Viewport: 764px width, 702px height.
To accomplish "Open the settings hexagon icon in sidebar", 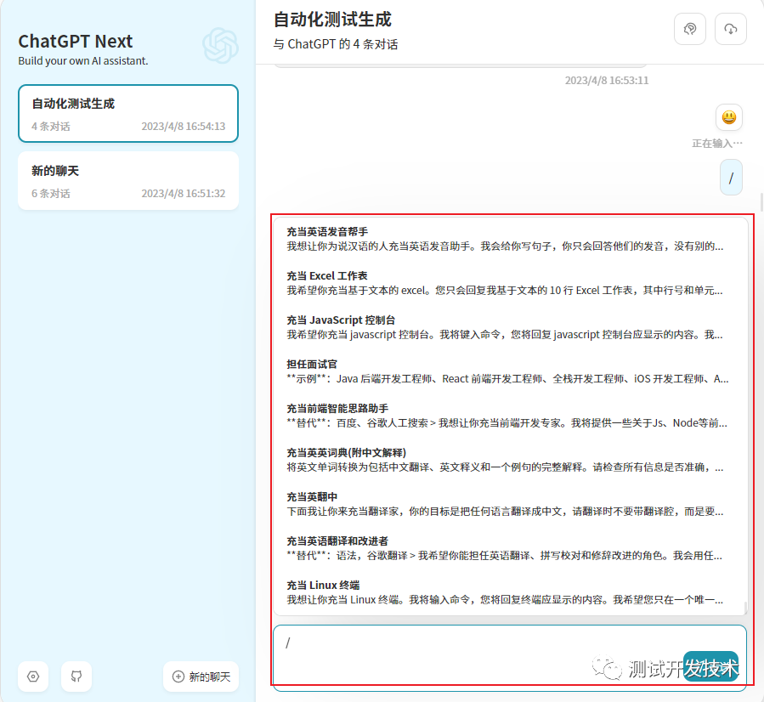I will (33, 677).
